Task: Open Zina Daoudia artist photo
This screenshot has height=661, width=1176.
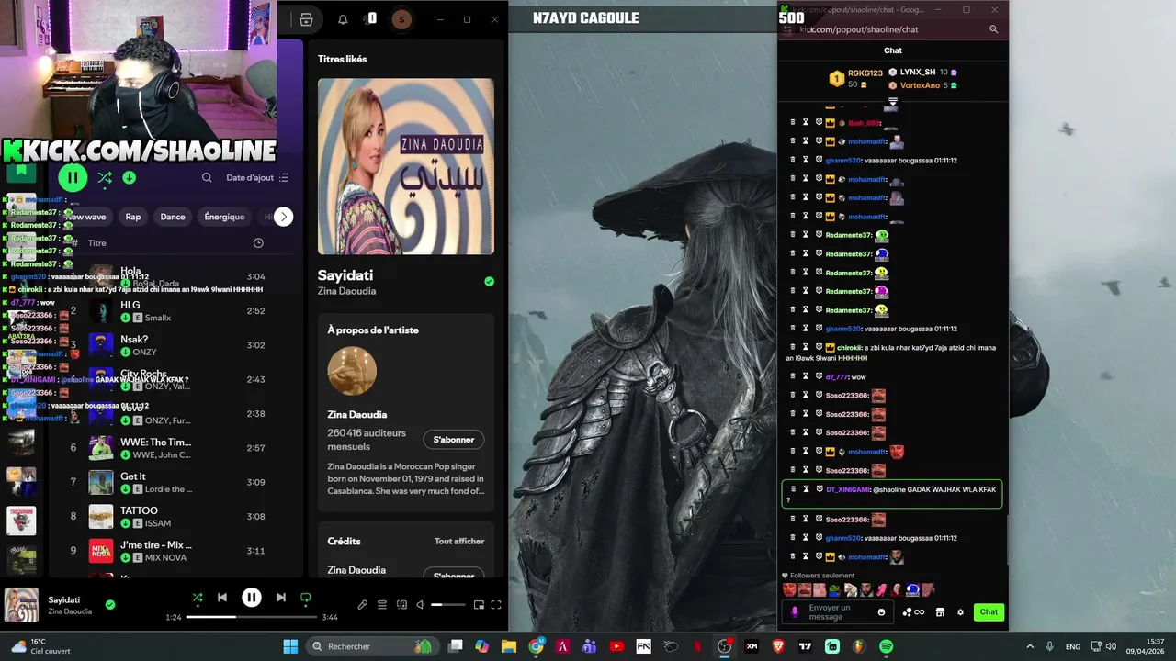Action: click(352, 371)
